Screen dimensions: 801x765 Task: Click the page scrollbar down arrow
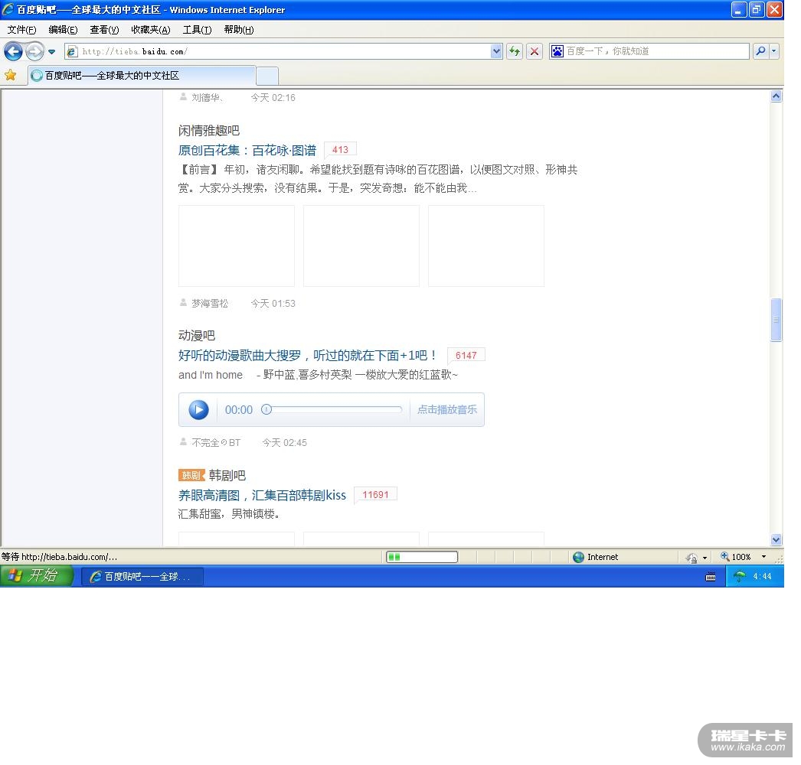[776, 540]
